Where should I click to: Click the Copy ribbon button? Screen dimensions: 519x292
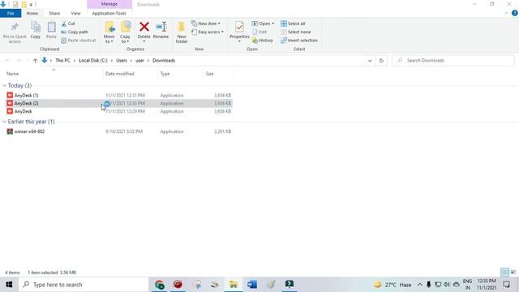(36, 31)
